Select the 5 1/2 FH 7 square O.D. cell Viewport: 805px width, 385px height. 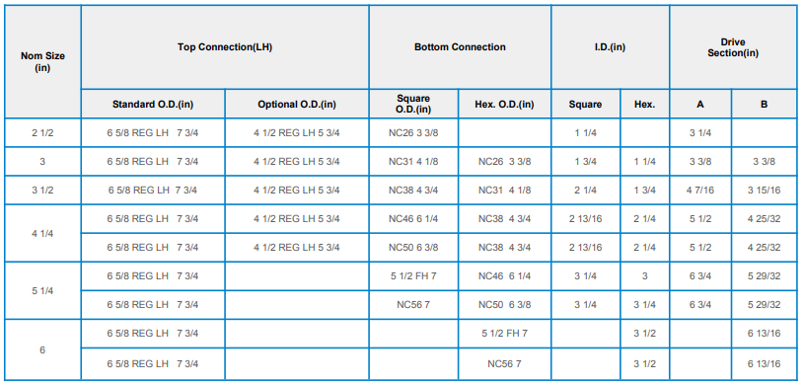[x=413, y=276]
